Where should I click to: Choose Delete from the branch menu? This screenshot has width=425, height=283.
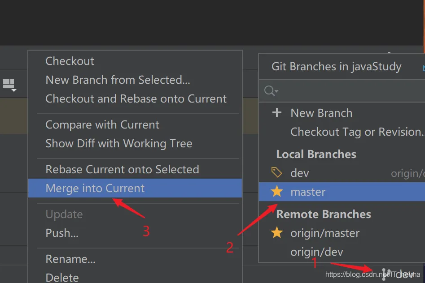pyautogui.click(x=62, y=278)
